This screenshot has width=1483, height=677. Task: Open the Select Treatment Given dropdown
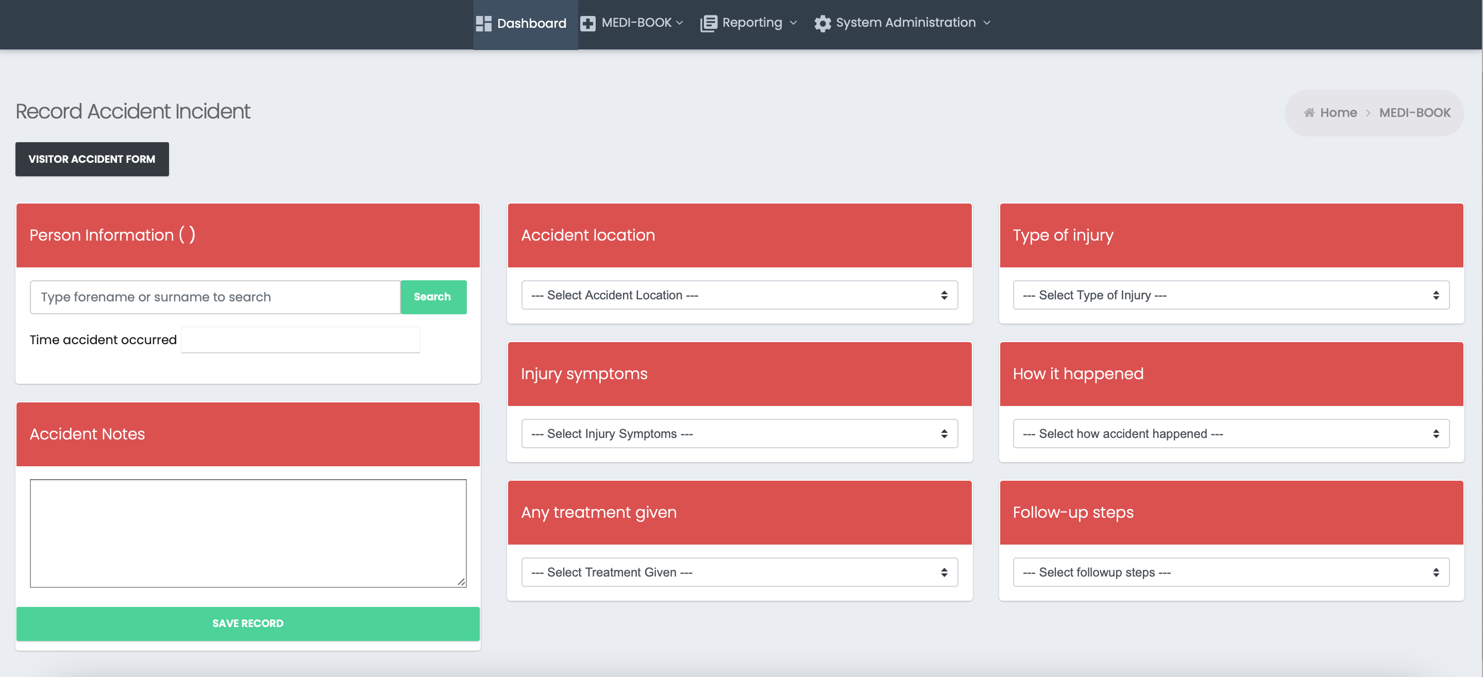coord(739,572)
